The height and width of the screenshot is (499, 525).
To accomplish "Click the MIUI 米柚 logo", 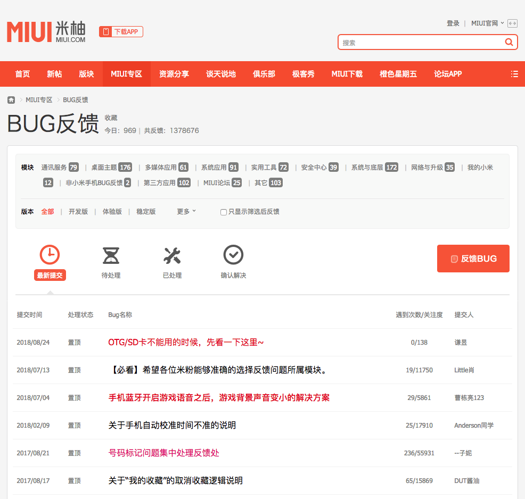I will click(x=46, y=32).
